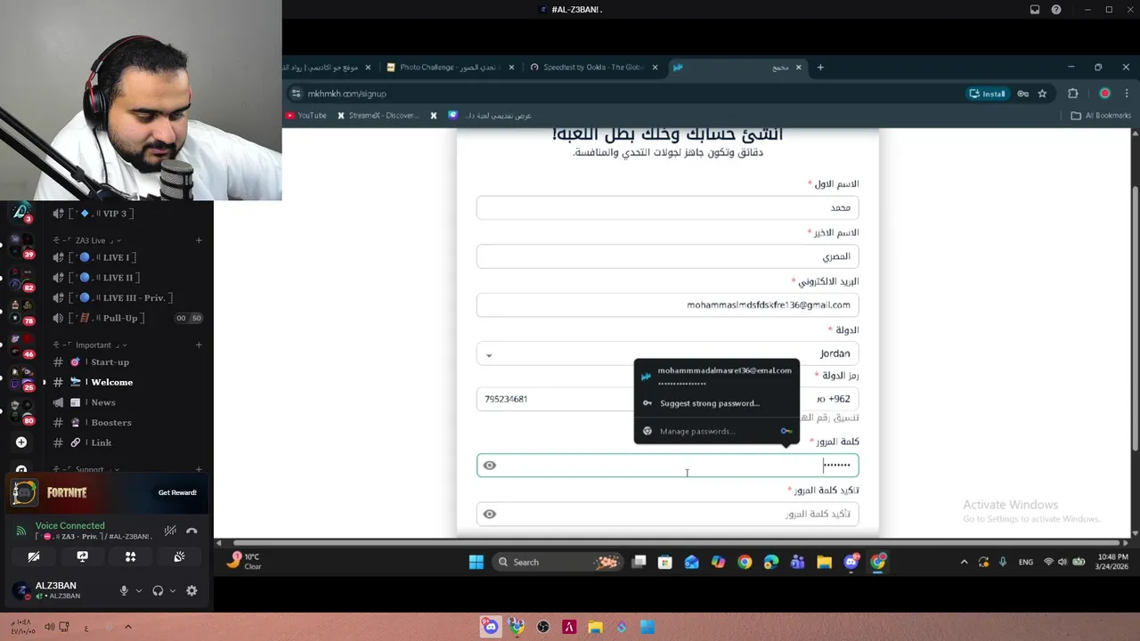The image size is (1140, 641).
Task: Click the first name field containing محمد
Action: (667, 207)
